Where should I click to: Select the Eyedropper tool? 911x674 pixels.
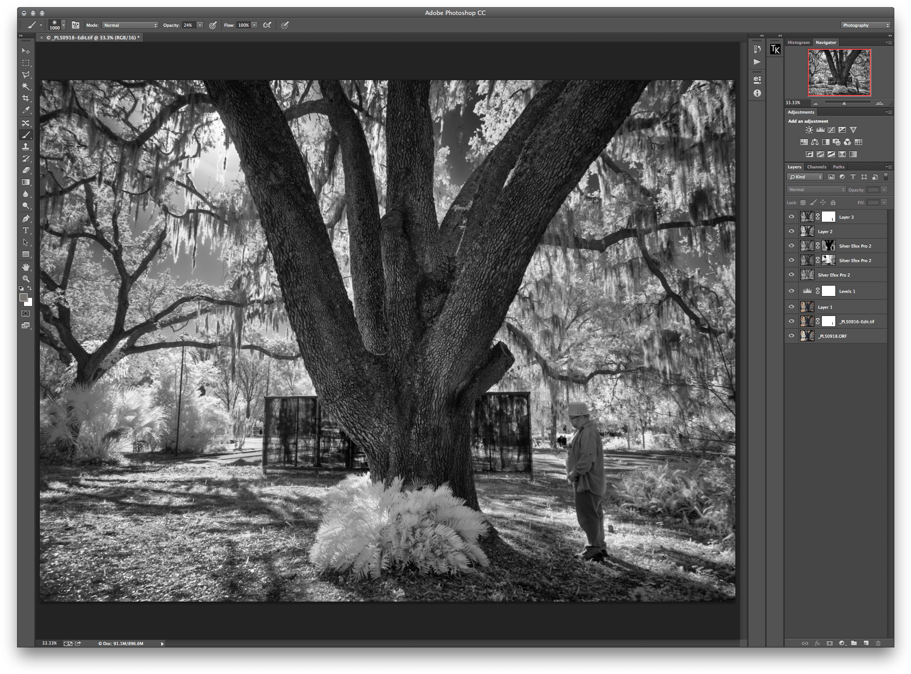pyautogui.click(x=26, y=110)
